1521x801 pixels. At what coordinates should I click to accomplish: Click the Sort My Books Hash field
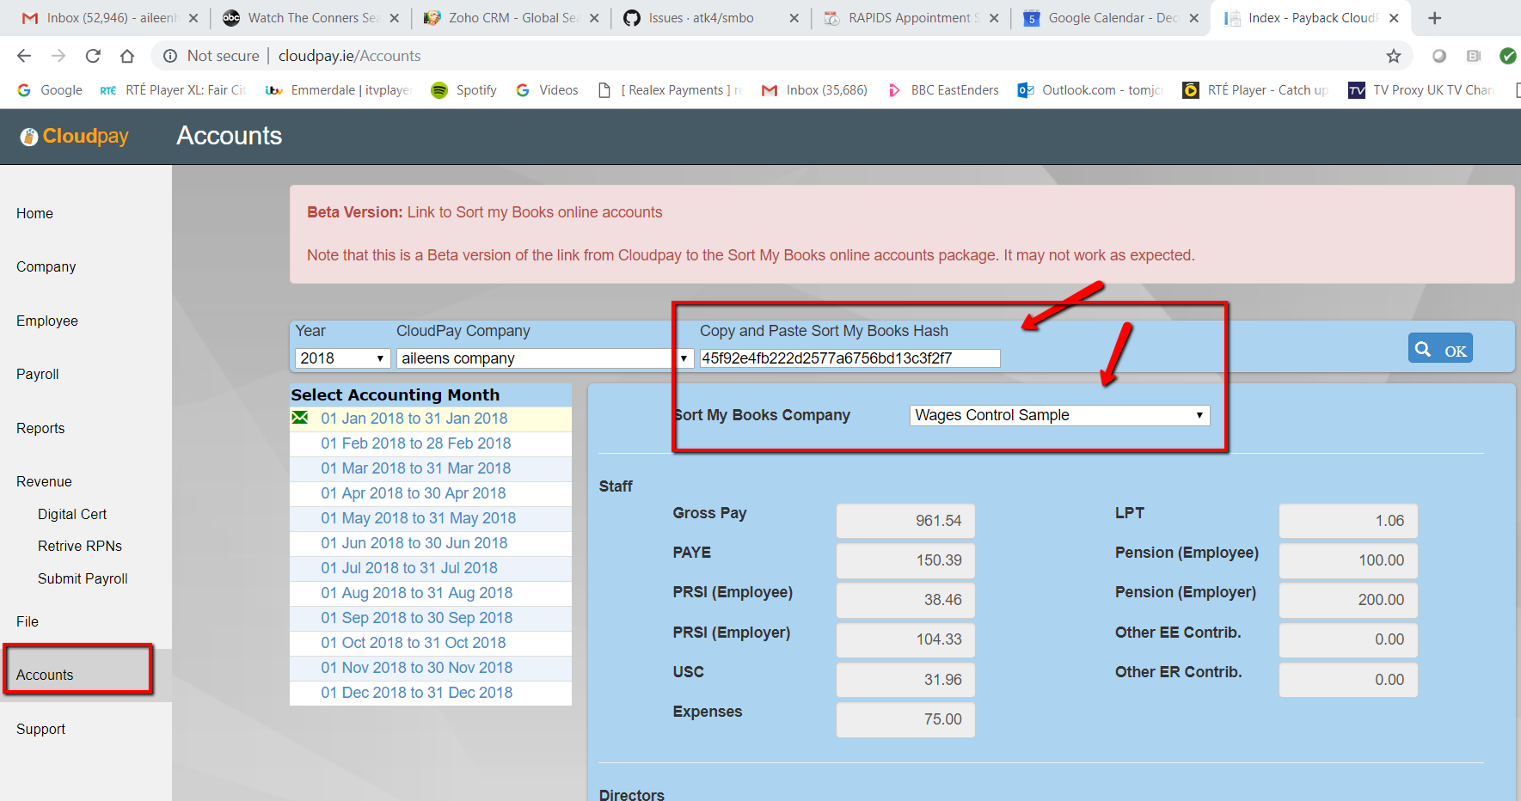tap(849, 358)
